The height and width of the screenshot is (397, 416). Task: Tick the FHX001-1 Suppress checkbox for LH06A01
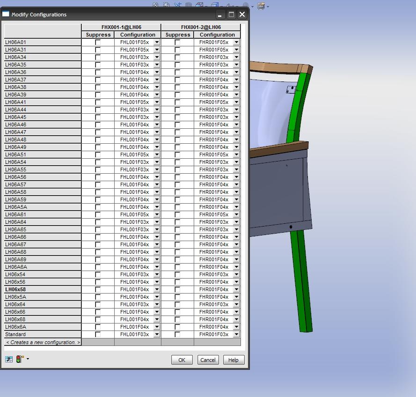click(98, 42)
